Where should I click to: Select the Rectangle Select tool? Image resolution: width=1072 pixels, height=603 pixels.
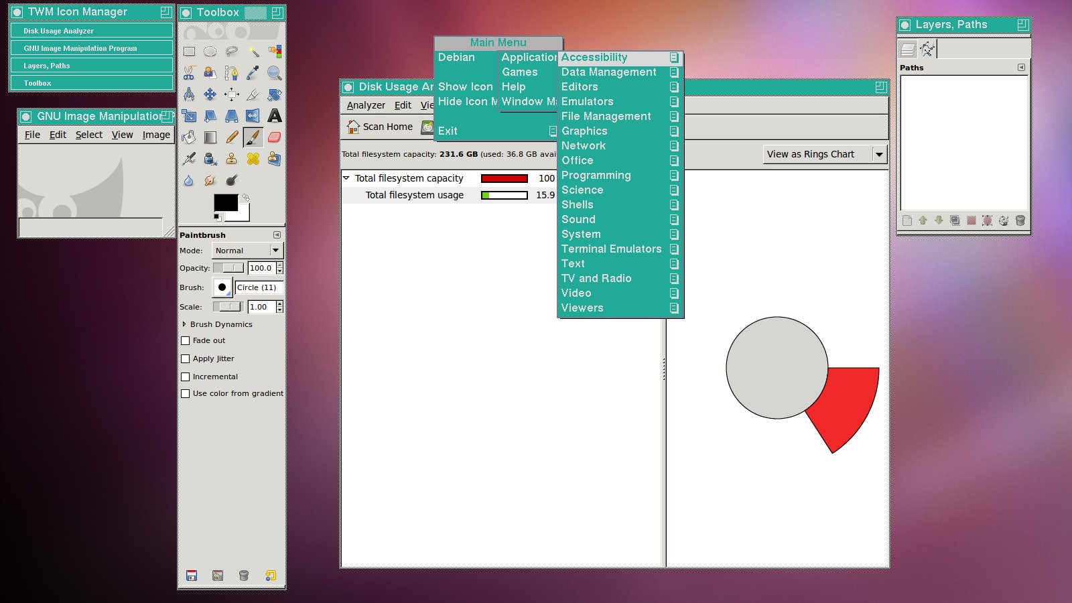click(x=189, y=52)
